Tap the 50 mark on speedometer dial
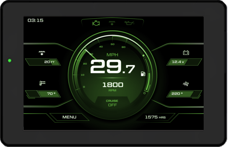 (x=112, y=44)
